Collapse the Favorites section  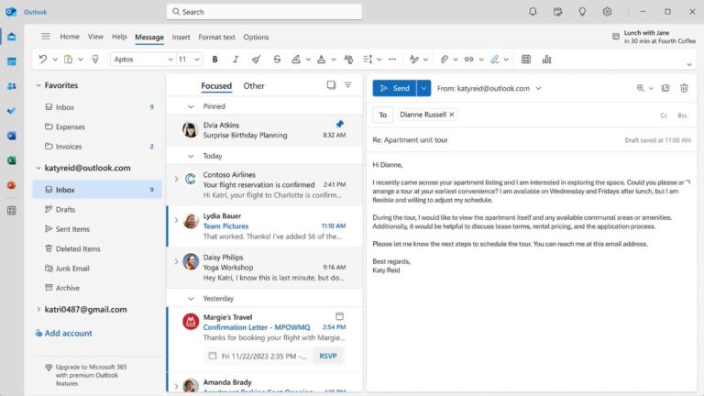tap(38, 85)
